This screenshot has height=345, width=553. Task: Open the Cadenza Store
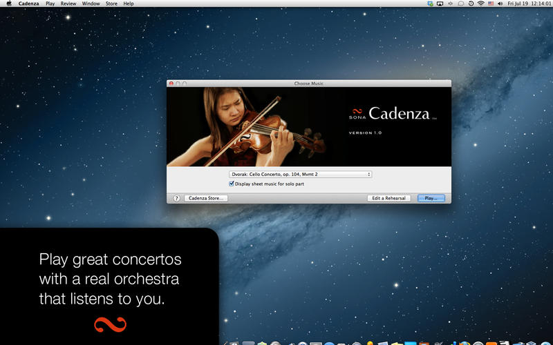(206, 198)
